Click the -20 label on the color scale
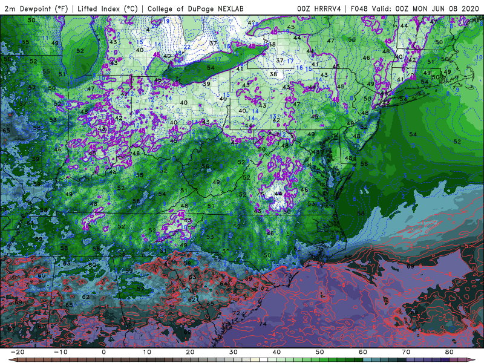484x363 pixels. tap(18, 352)
